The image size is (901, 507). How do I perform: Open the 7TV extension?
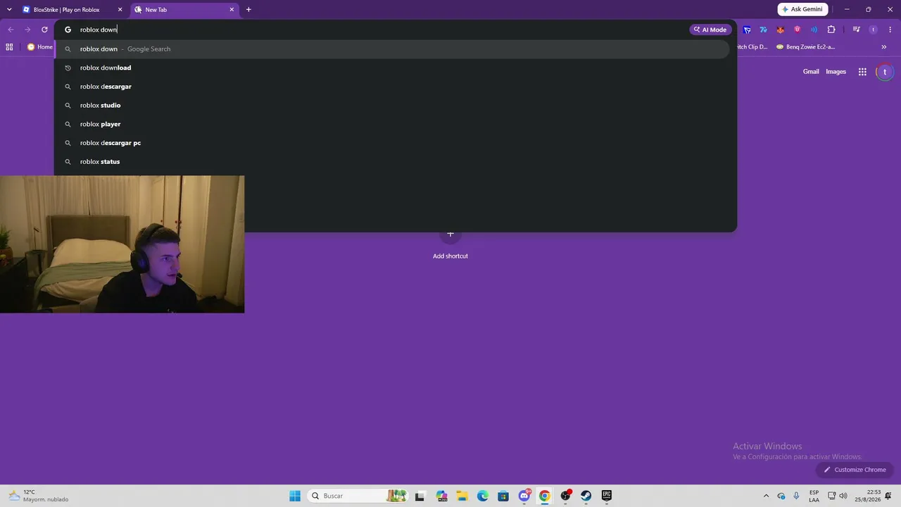(763, 30)
